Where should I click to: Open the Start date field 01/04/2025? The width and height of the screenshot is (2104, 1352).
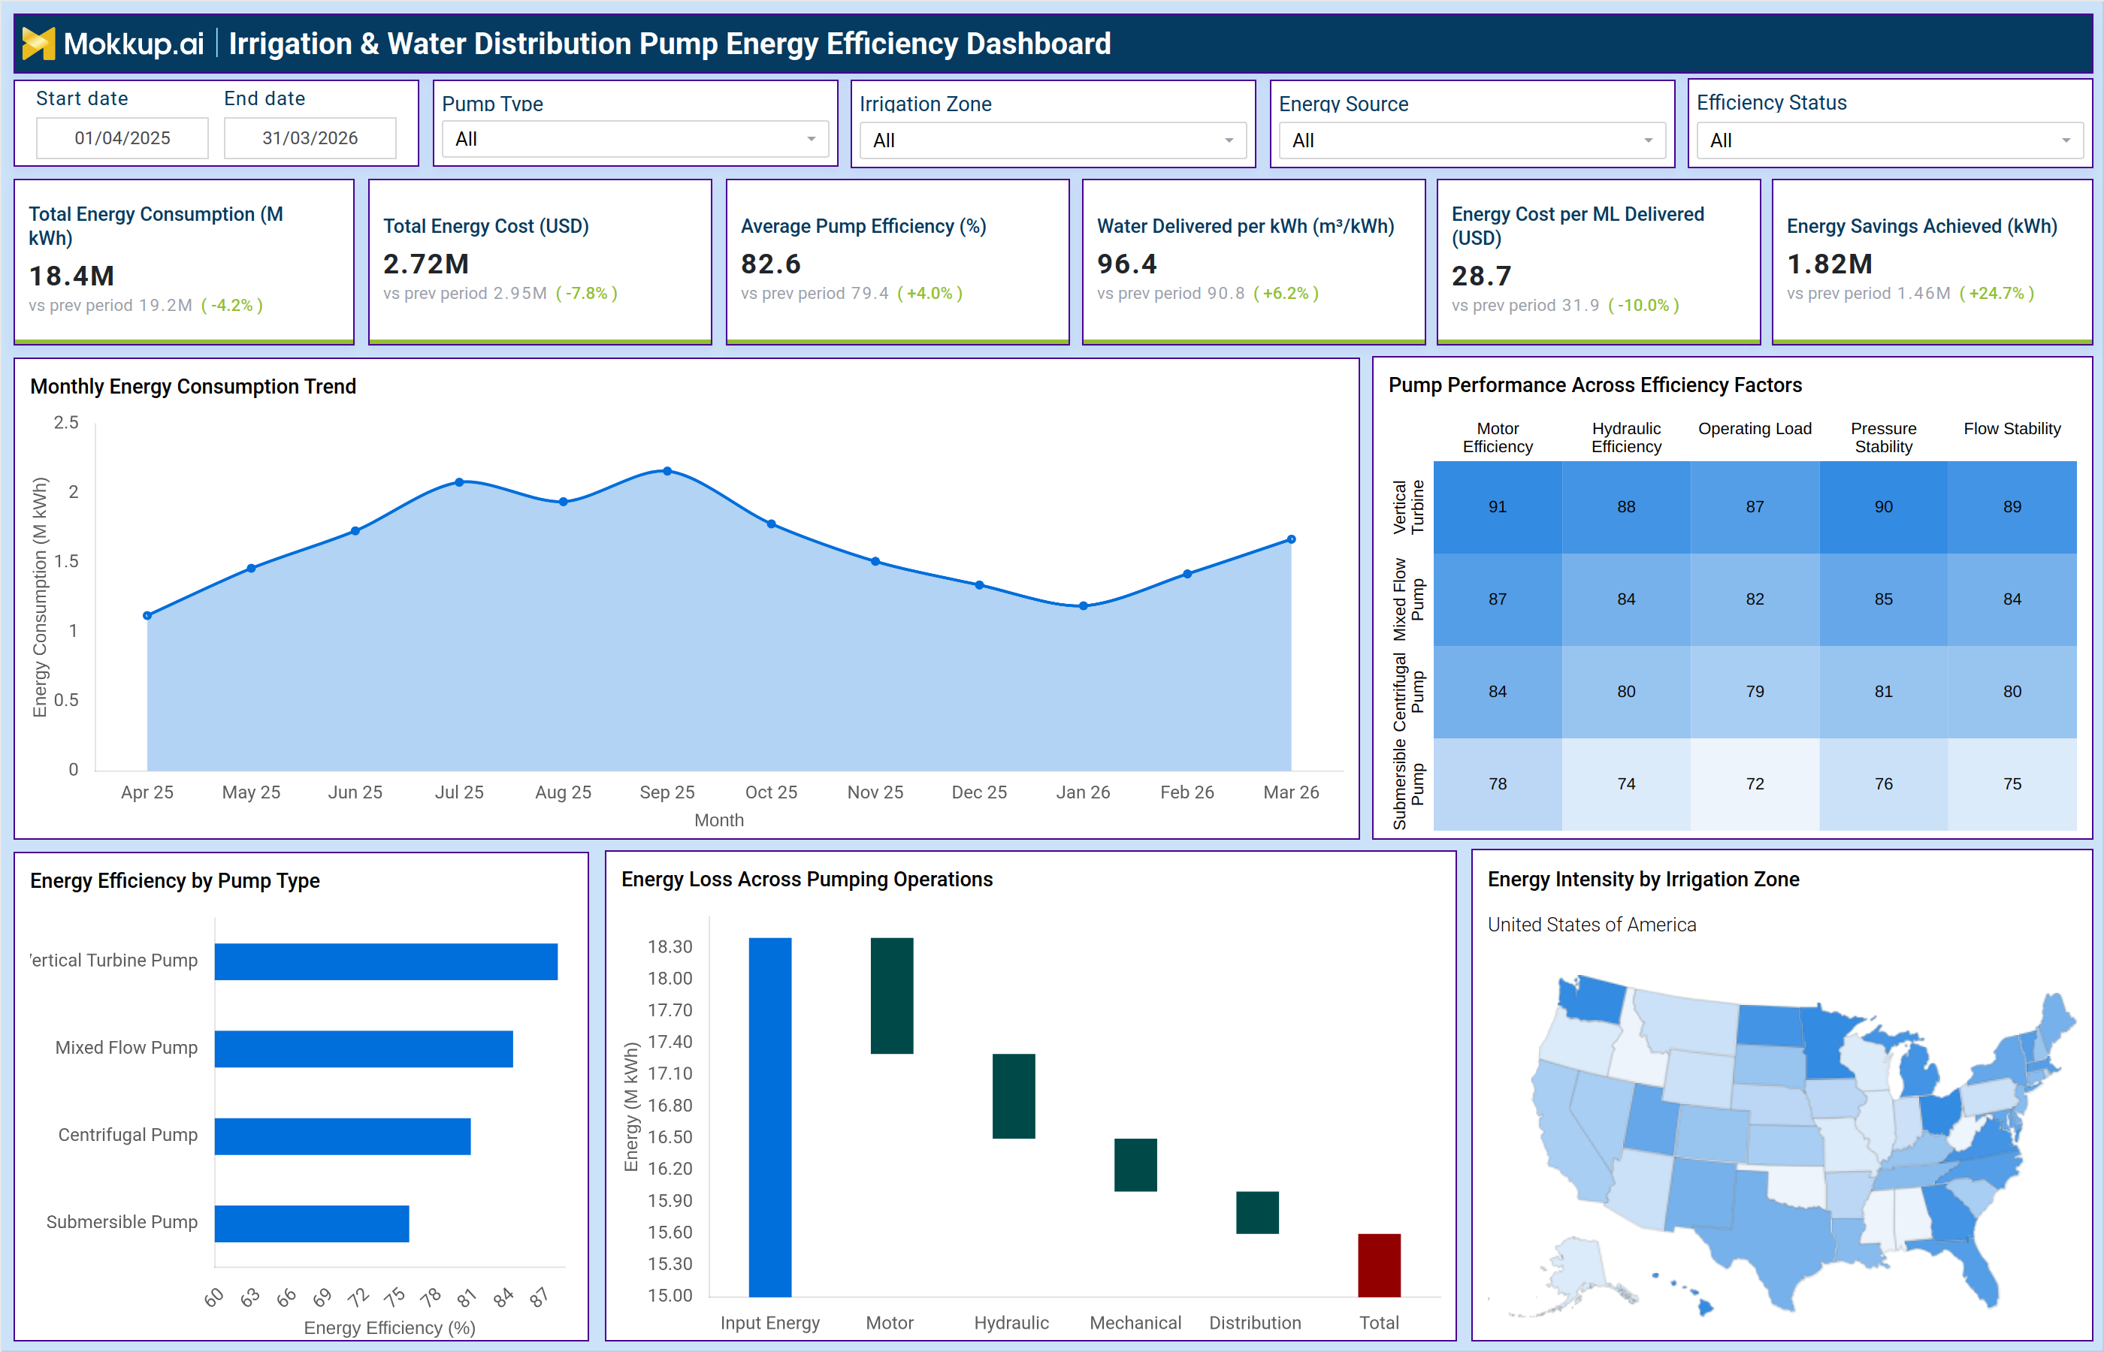[122, 138]
